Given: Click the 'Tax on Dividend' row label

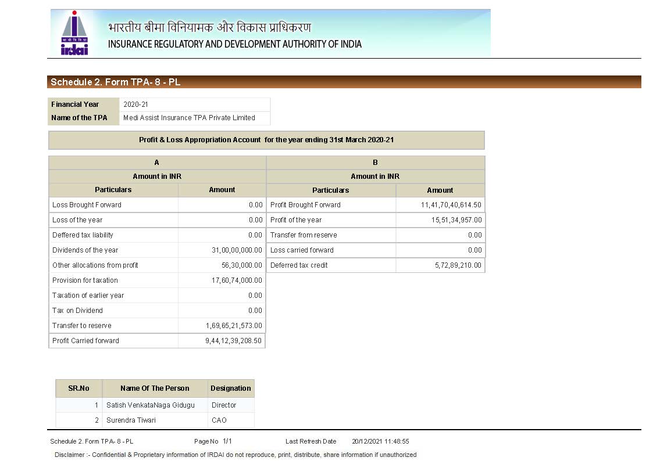Looking at the screenshot, I should click(x=77, y=311).
